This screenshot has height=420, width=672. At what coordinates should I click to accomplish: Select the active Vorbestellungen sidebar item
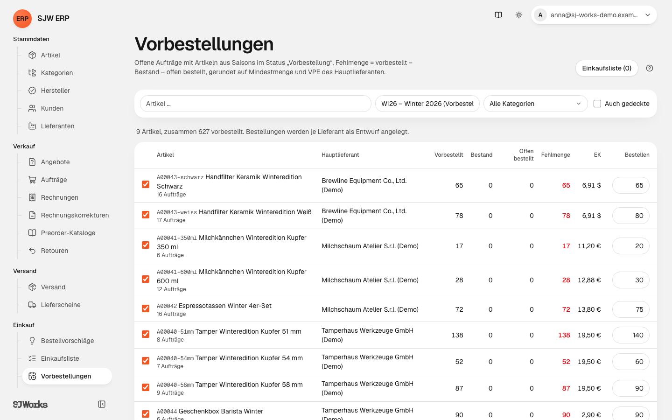[x=67, y=376]
